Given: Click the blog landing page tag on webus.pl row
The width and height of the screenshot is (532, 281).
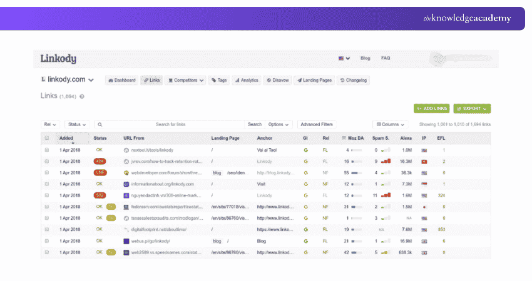Looking at the screenshot, I should click(x=217, y=241).
